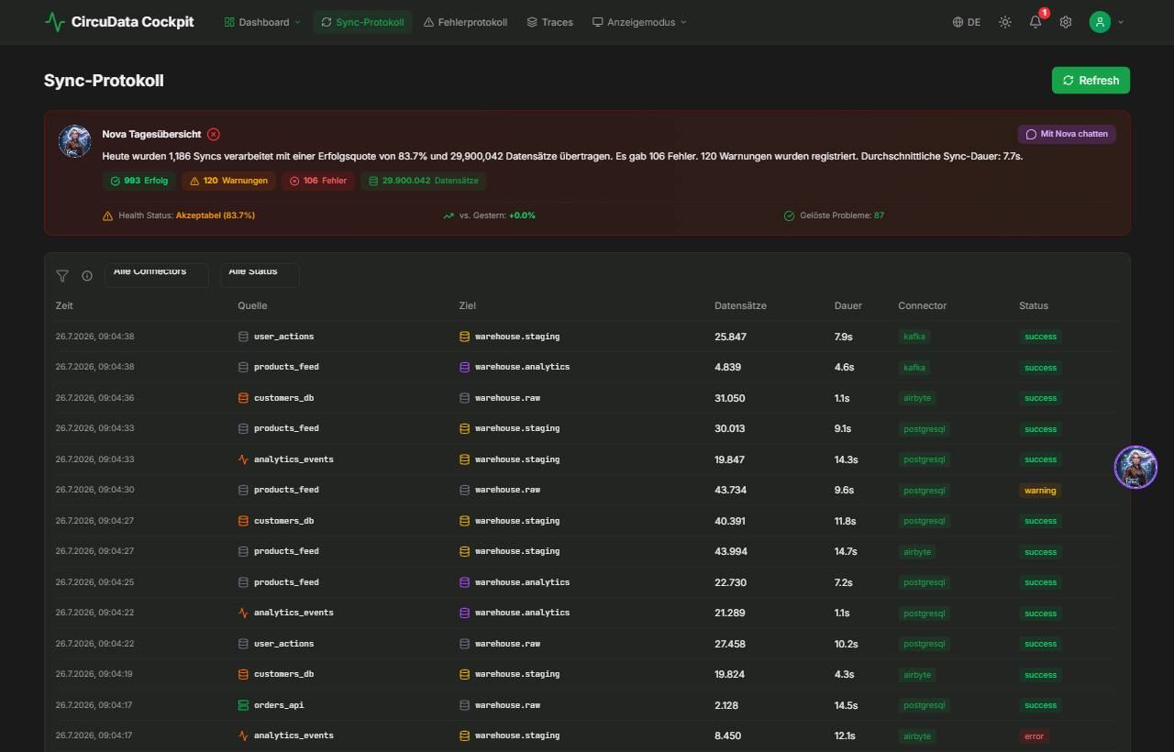1174x752 pixels.
Task: Click the Gelöste Probleme check icon
Action: [789, 216]
